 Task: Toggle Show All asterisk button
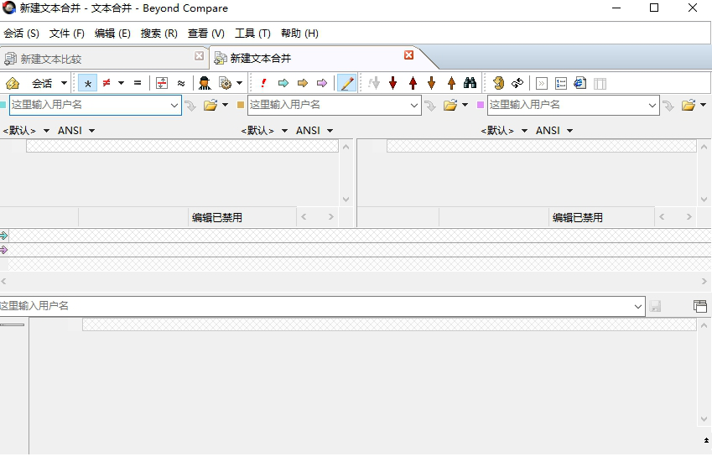(88, 83)
